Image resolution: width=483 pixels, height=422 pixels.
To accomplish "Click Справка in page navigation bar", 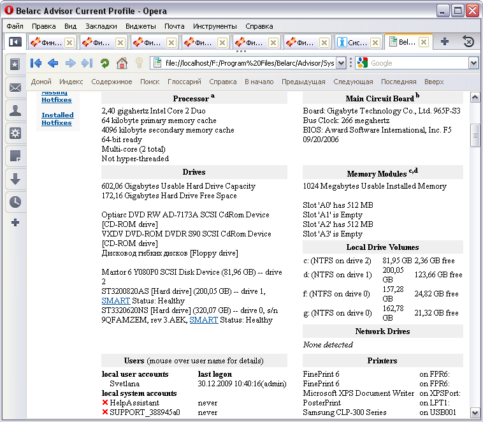I will point(223,82).
